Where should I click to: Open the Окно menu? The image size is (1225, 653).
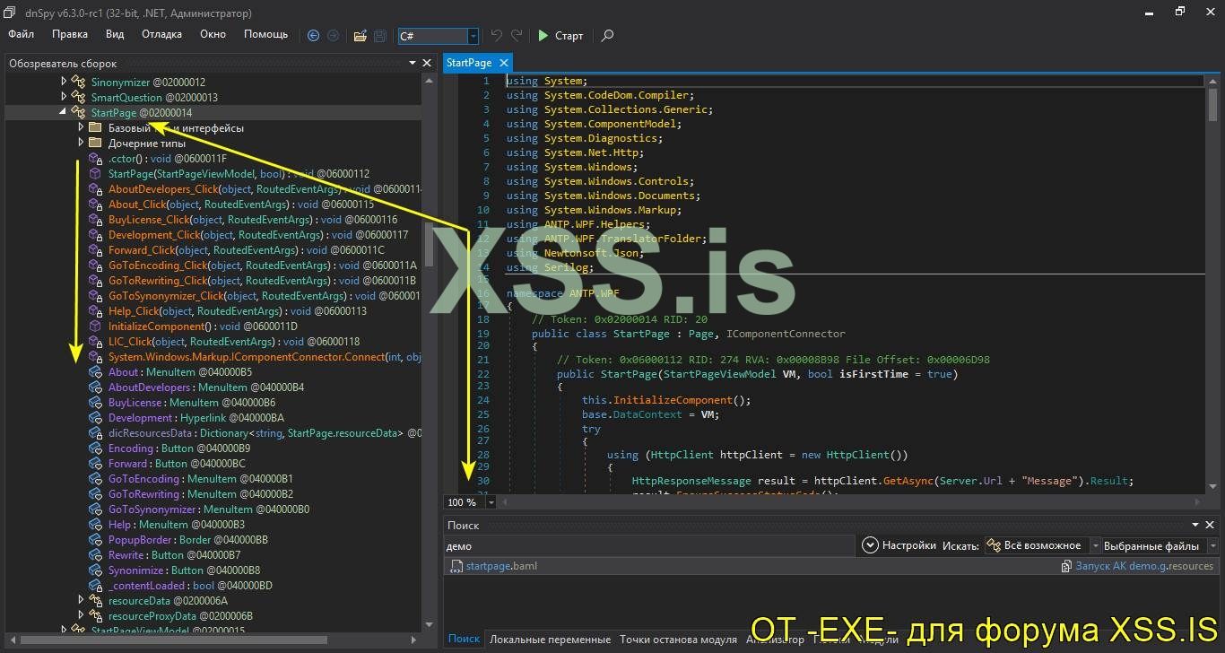point(213,34)
